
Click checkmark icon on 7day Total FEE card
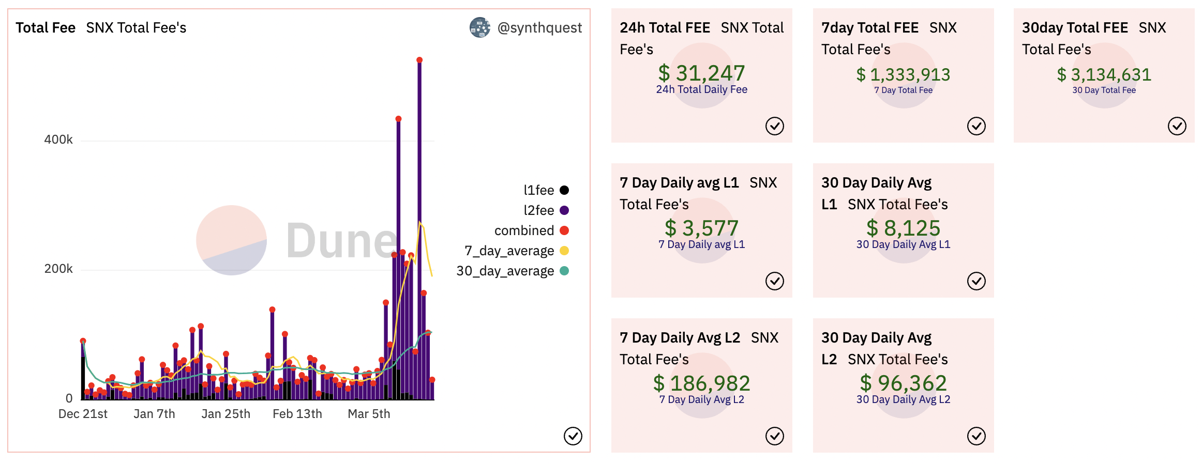[976, 126]
